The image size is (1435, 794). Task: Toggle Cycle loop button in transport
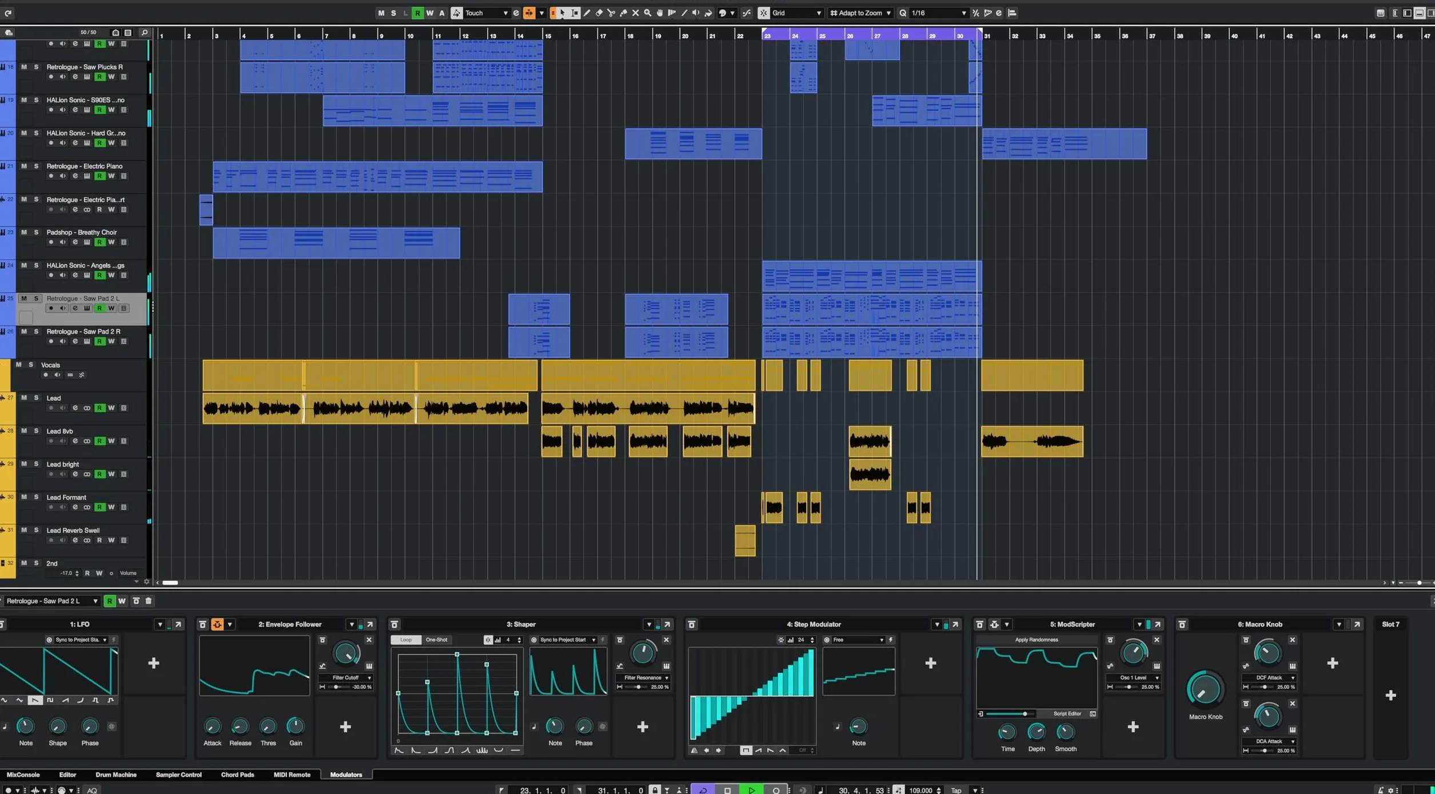click(x=703, y=790)
